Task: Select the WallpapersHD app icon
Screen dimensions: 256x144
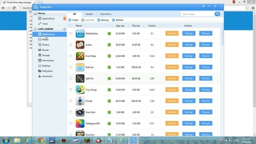Action: point(80,124)
